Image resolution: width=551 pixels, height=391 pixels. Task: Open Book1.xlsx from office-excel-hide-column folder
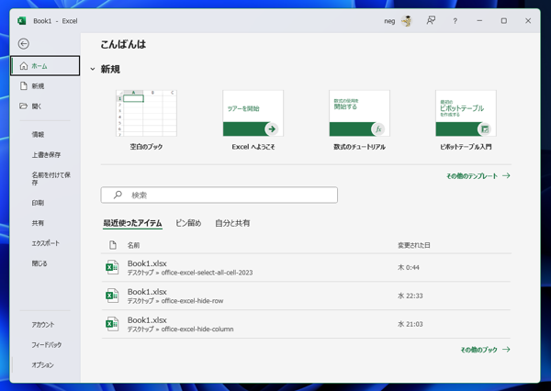306,324
